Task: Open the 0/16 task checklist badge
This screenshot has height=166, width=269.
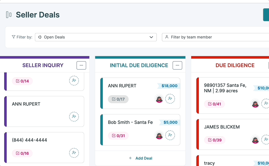Action: [22, 153]
